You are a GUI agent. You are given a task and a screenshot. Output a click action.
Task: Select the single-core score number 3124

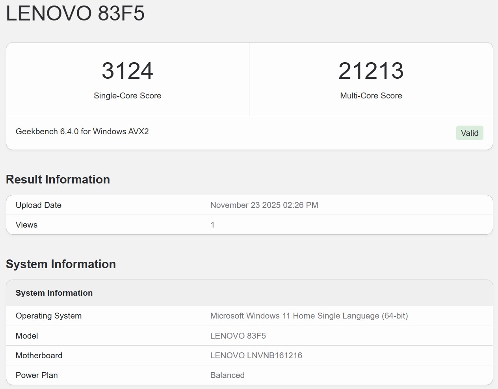click(x=127, y=71)
